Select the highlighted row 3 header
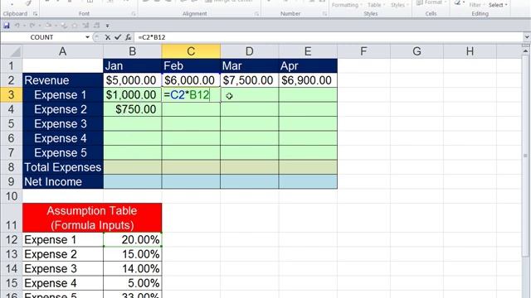The width and height of the screenshot is (531, 298). click(x=12, y=94)
